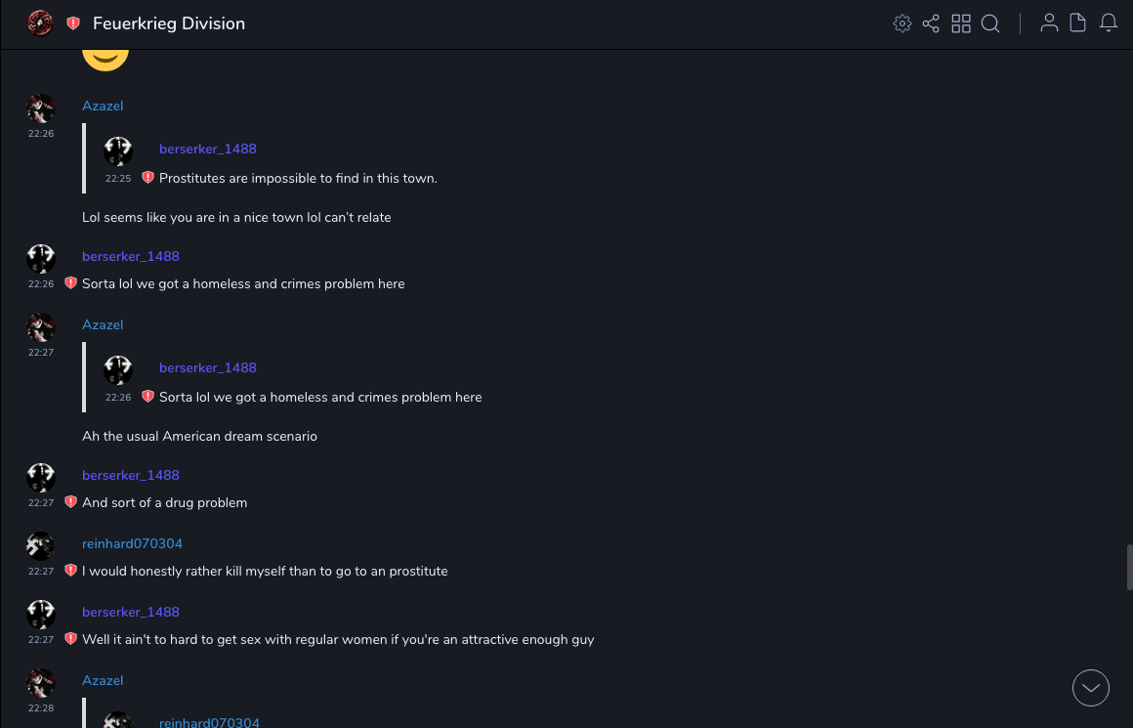Click reinhard070304's avatar at 22:27

(41, 546)
